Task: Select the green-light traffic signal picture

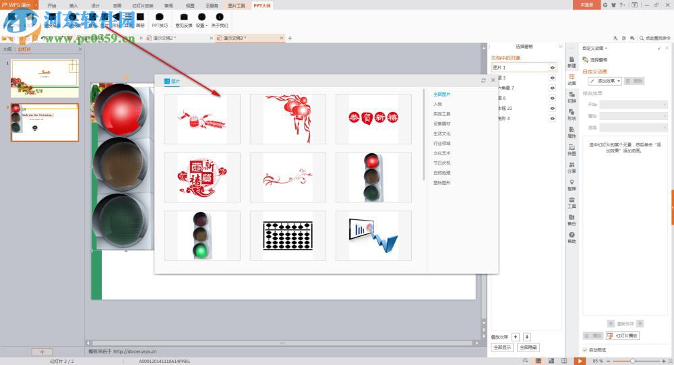Action: pos(202,235)
